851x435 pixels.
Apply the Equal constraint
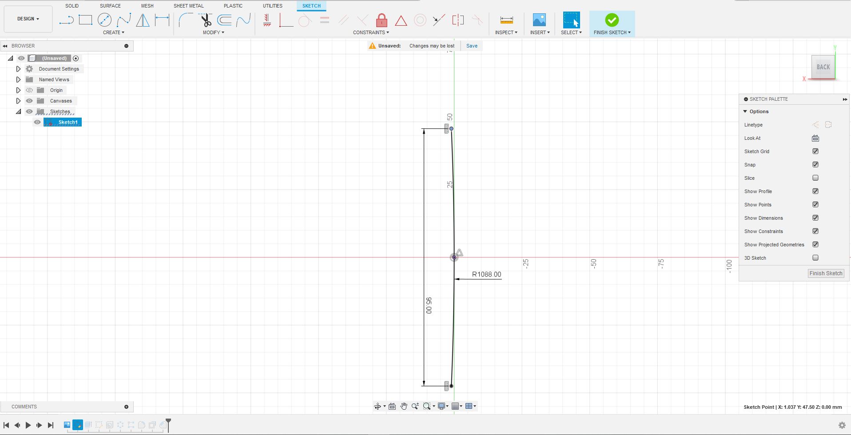[x=325, y=20]
